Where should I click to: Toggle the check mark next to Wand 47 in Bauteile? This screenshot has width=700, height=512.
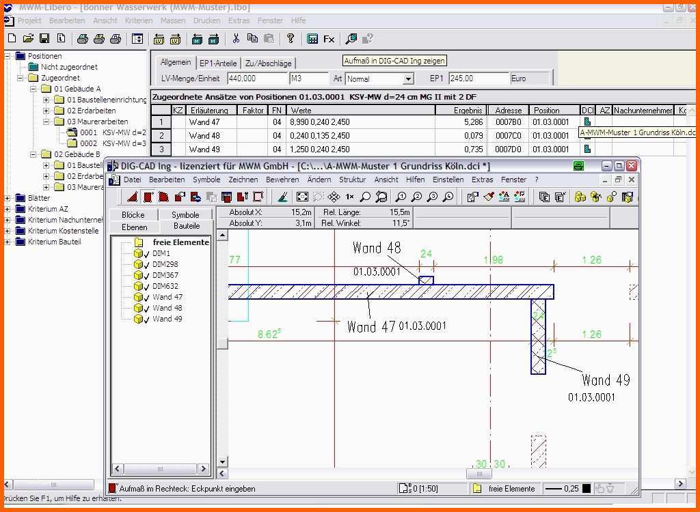pos(147,298)
